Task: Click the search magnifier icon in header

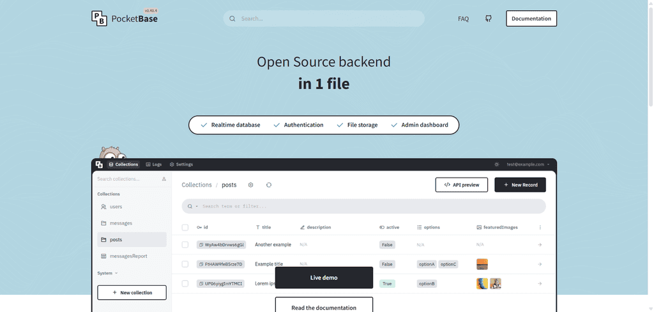Action: (x=232, y=18)
